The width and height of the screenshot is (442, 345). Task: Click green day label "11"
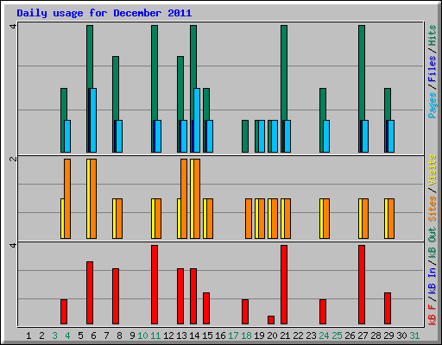[x=155, y=336]
